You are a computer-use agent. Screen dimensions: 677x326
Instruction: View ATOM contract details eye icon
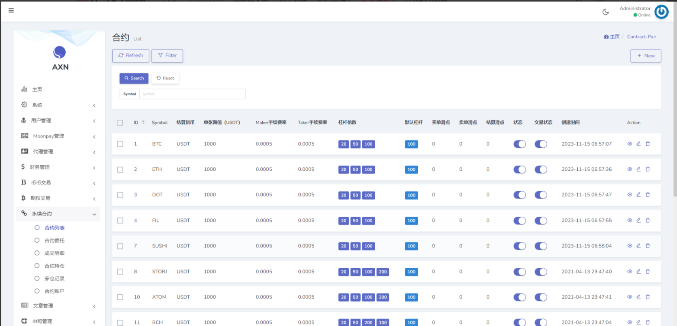coord(630,297)
